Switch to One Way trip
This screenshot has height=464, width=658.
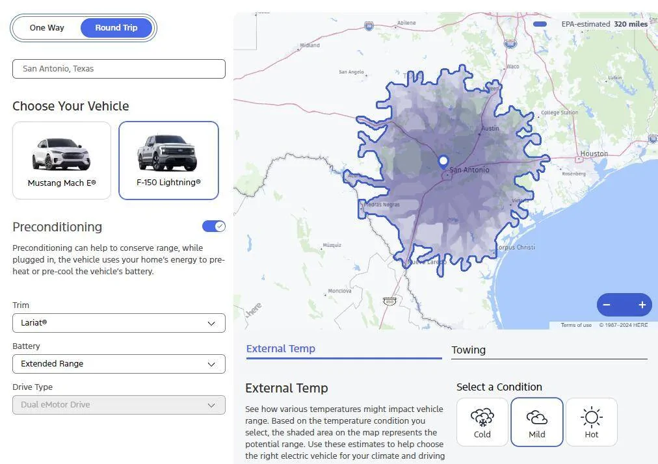coord(47,28)
